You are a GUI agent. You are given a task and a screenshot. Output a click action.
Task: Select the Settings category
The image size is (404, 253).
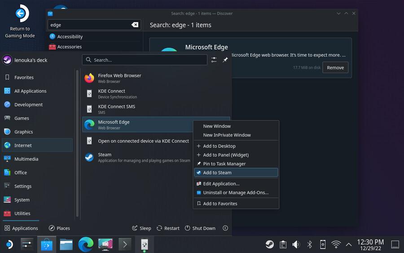pos(37,186)
